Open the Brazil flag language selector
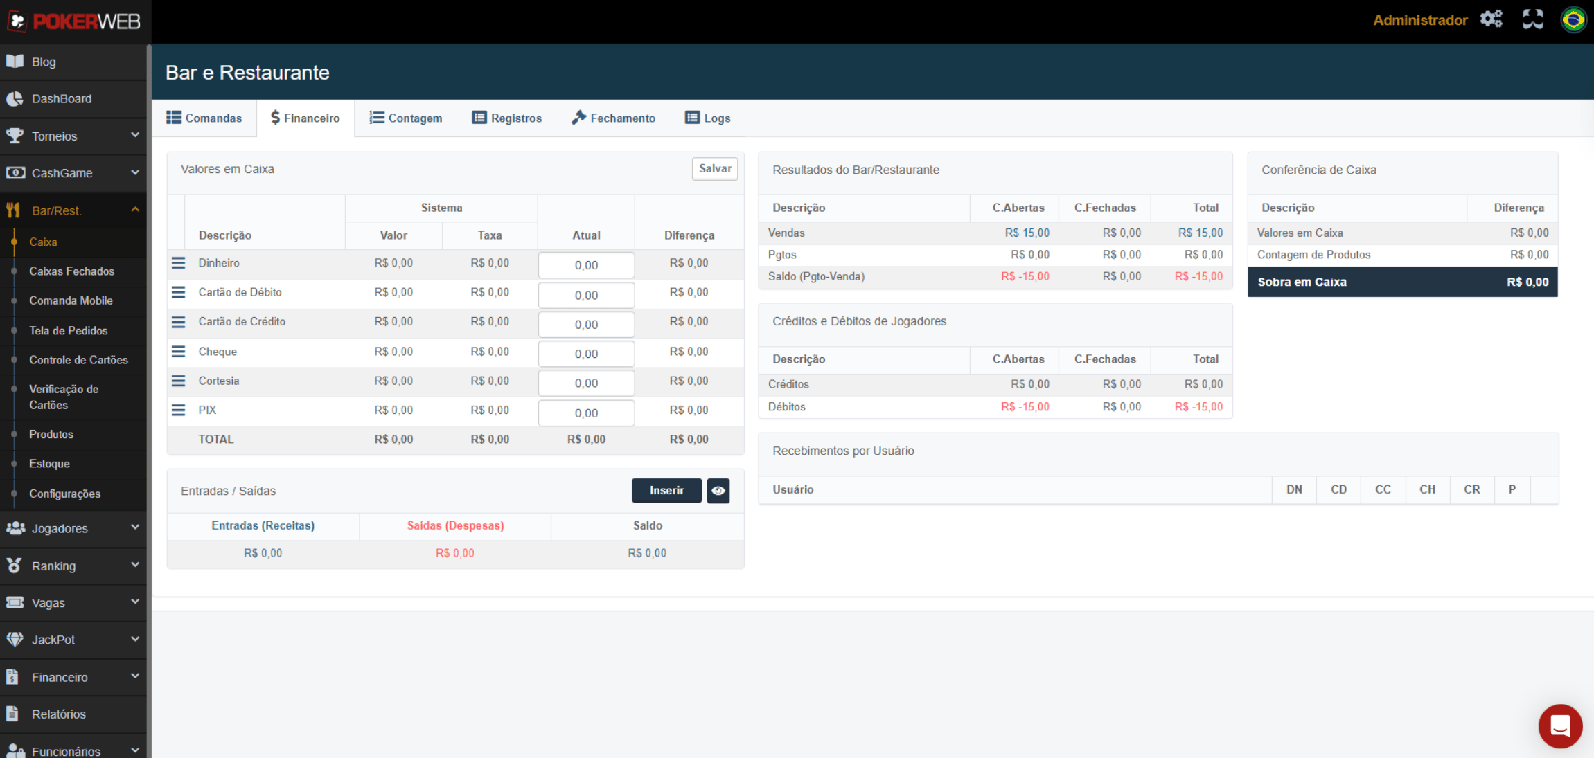 pos(1573,19)
